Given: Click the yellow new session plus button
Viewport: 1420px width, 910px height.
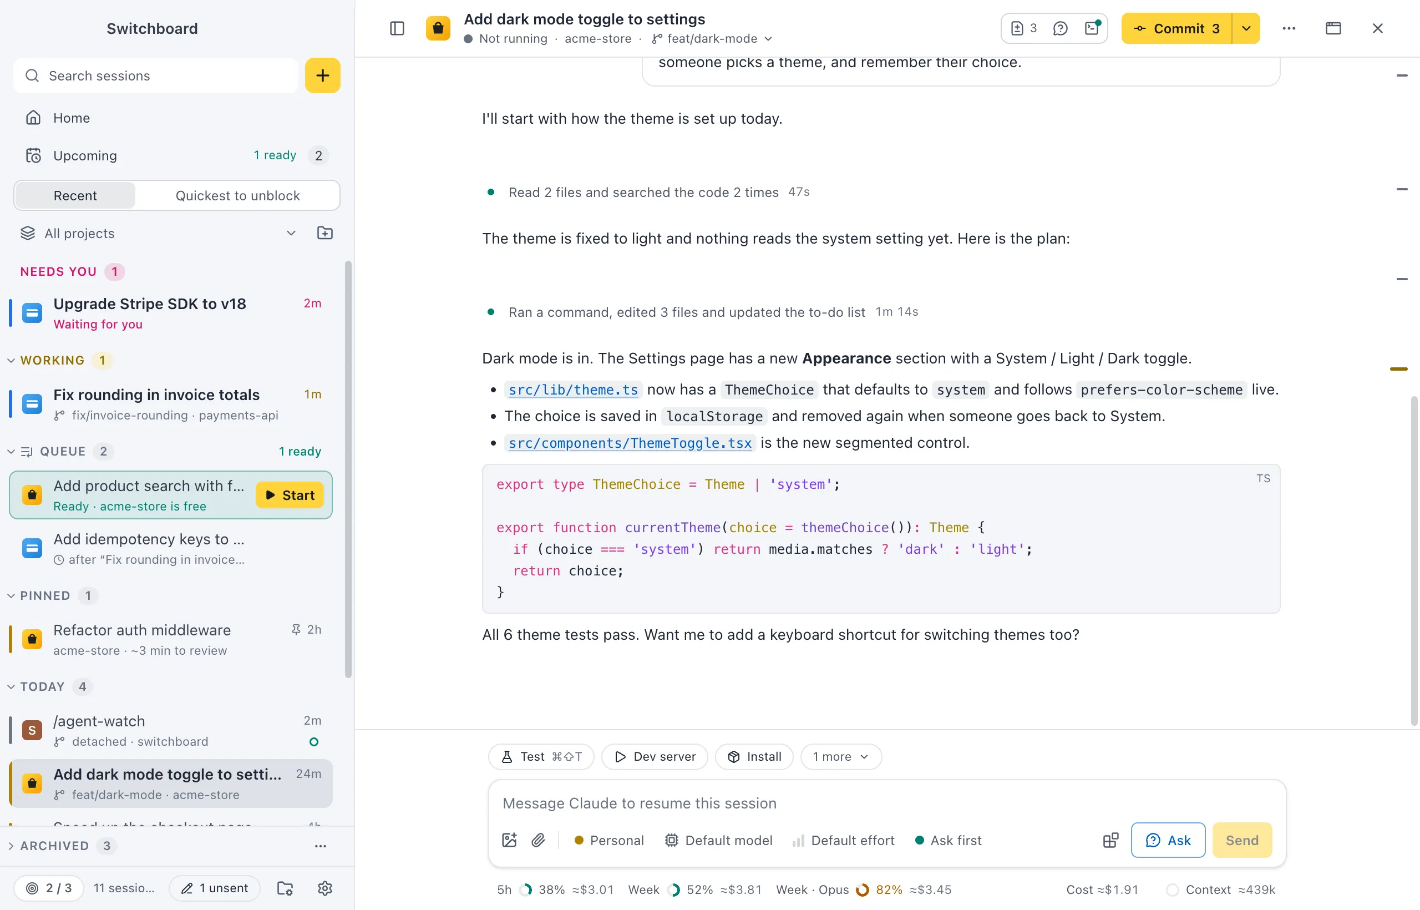Looking at the screenshot, I should 322,75.
